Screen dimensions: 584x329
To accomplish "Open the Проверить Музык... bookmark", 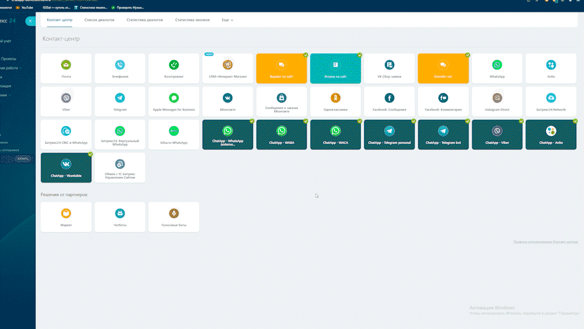I will 127,7.
